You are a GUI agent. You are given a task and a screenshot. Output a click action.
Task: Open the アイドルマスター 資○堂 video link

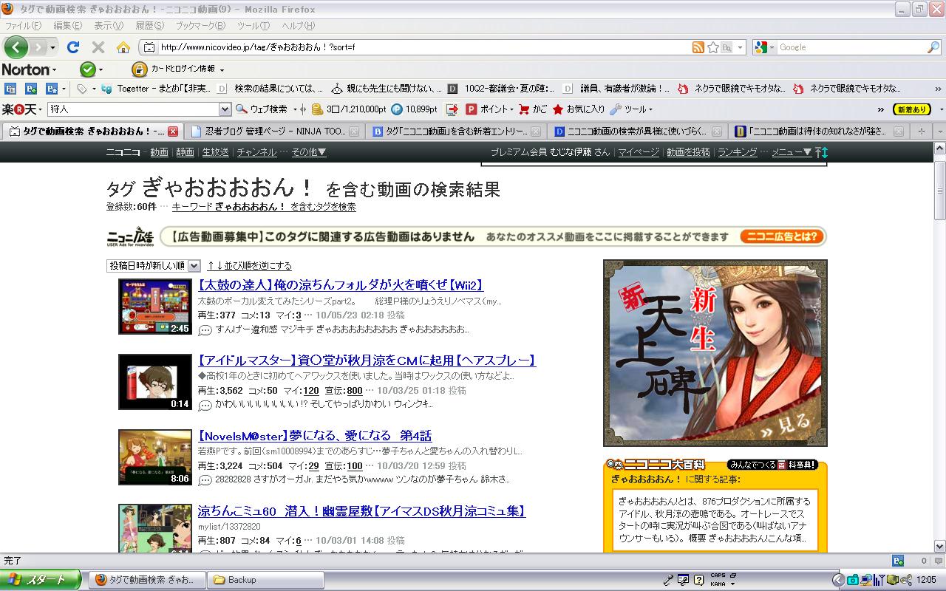(367, 361)
